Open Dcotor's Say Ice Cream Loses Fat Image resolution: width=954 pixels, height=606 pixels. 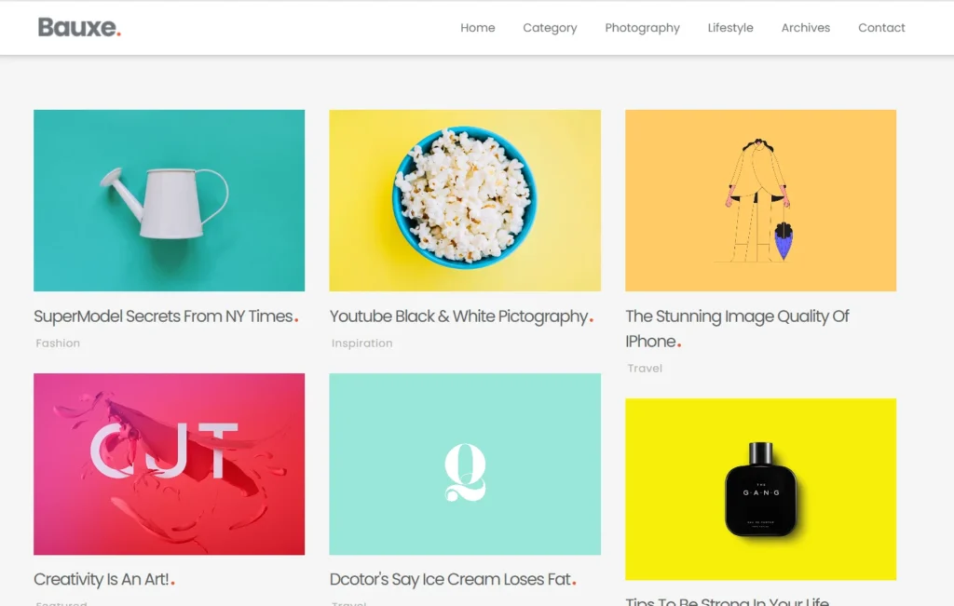tap(450, 579)
